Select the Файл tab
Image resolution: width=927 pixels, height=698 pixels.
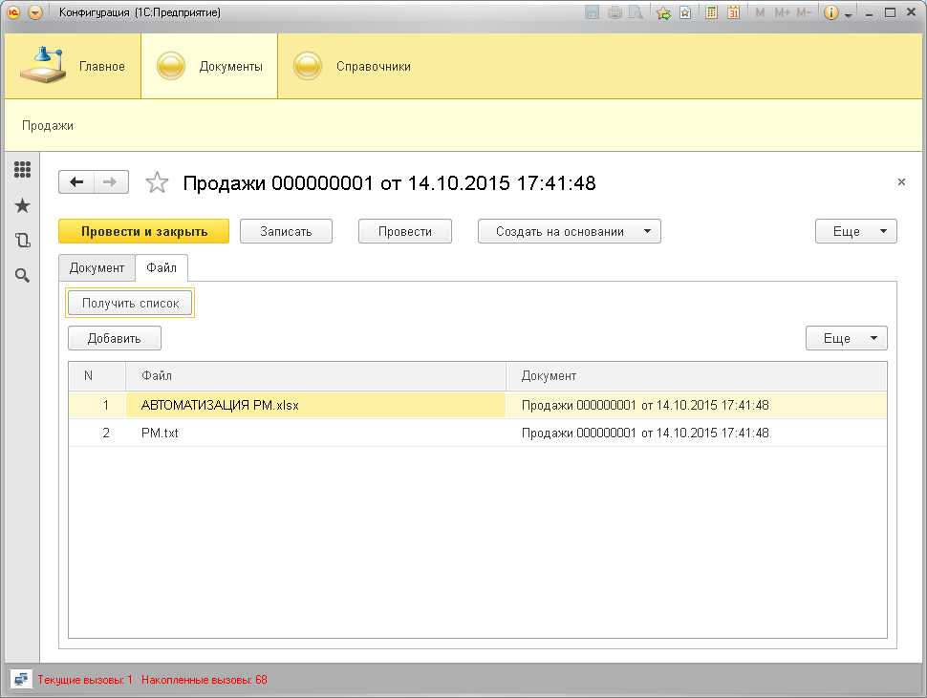click(x=162, y=268)
